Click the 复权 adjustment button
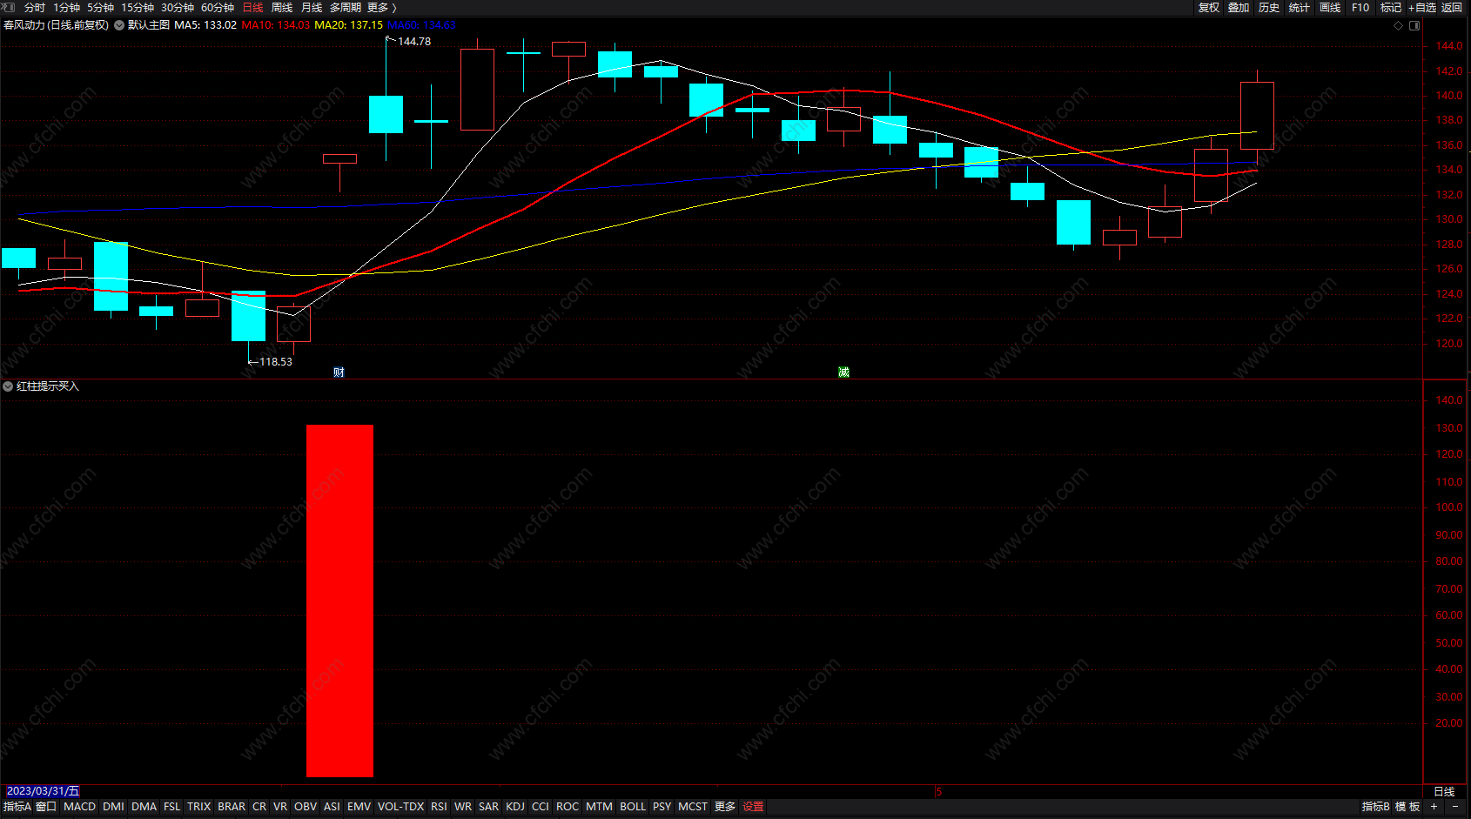The height and width of the screenshot is (819, 1471). click(1208, 8)
